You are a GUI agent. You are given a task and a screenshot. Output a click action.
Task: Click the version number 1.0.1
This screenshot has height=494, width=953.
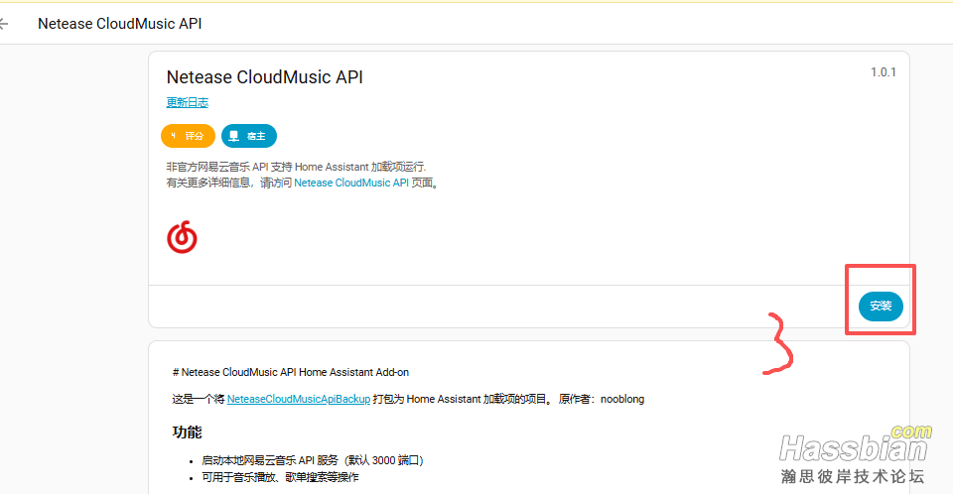(884, 72)
